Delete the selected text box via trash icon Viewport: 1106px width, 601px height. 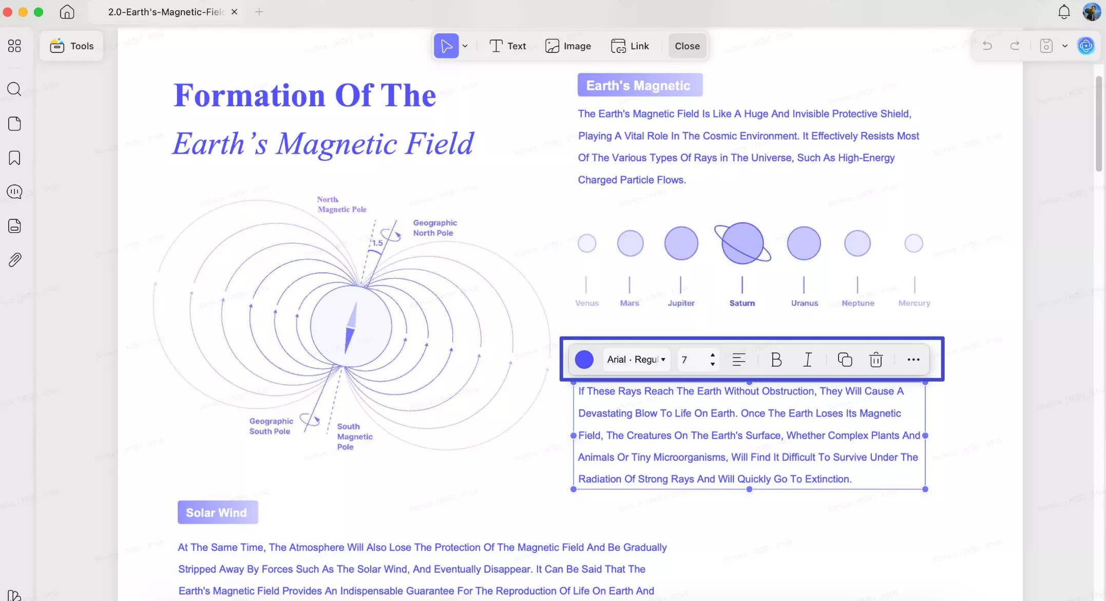tap(875, 360)
